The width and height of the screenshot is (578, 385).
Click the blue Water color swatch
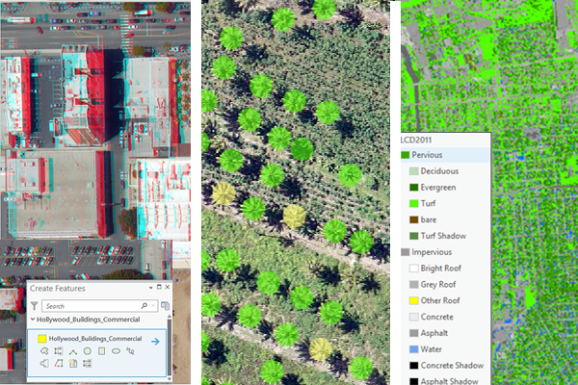click(x=413, y=349)
